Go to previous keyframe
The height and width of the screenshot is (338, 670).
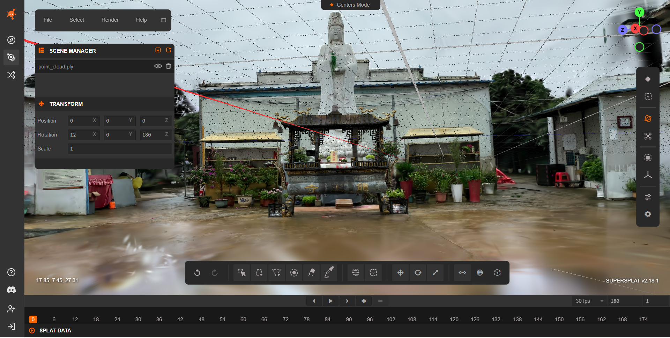[x=314, y=301]
